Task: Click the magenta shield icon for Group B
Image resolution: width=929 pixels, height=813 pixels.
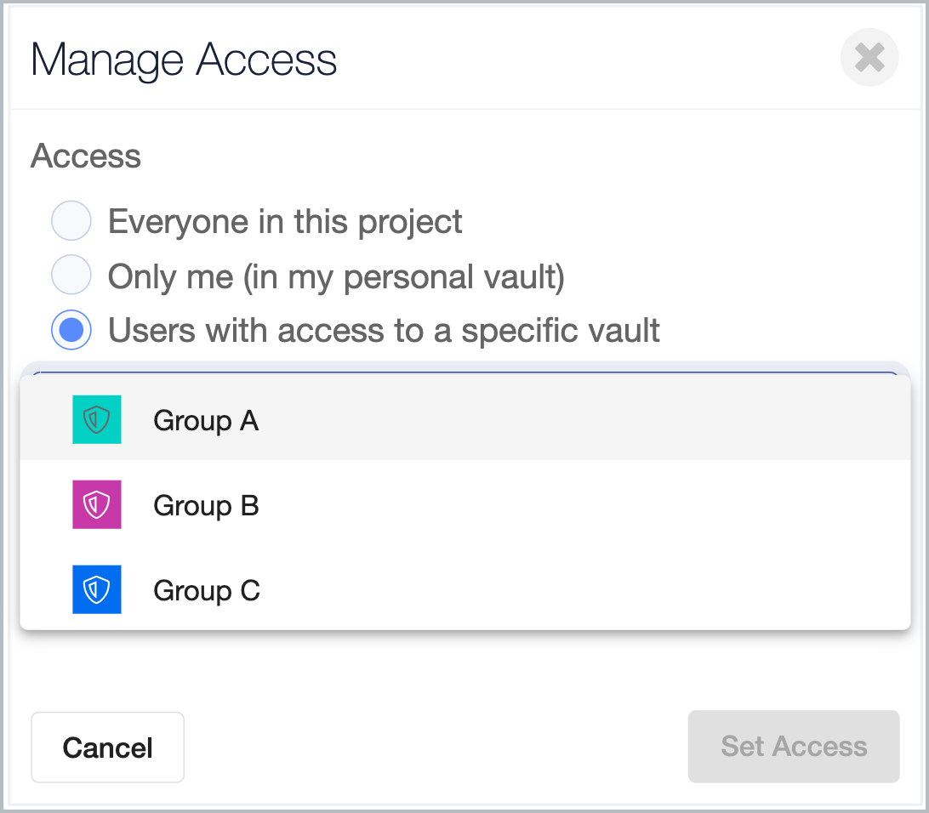Action: pos(97,504)
